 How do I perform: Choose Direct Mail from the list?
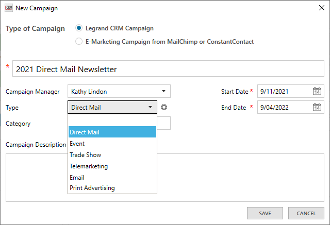click(112, 132)
